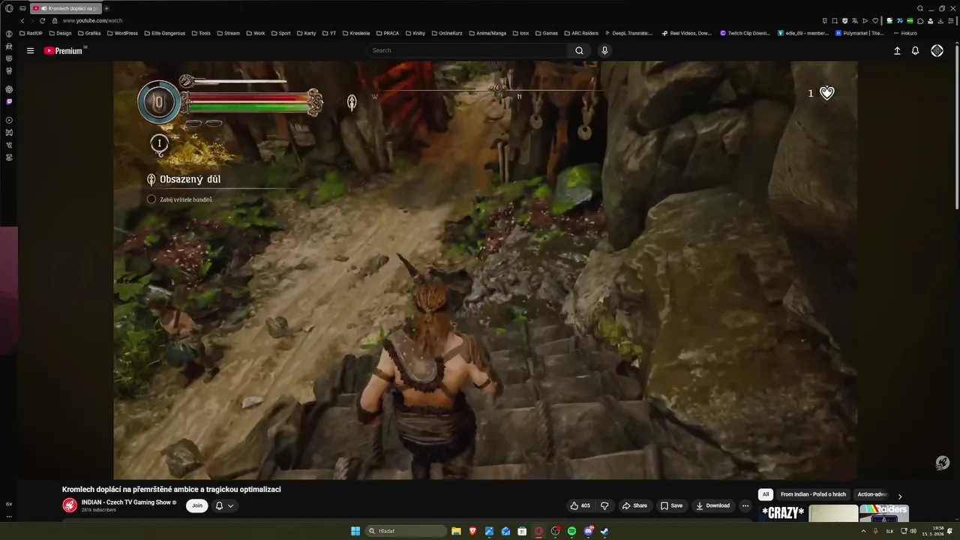Open the Design bookmarks folder
This screenshot has width=960, height=540.
coord(60,33)
